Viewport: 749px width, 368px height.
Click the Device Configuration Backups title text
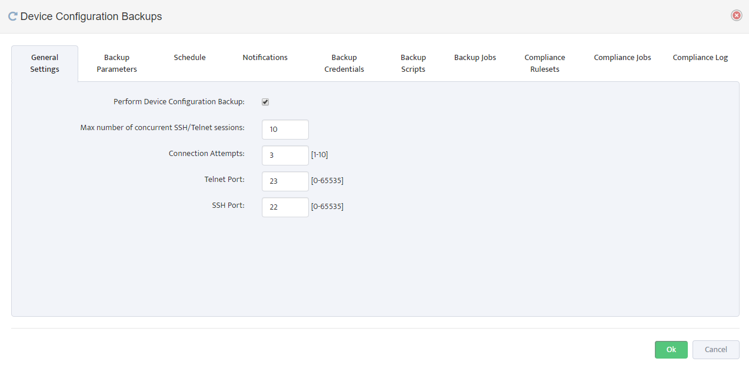click(91, 16)
